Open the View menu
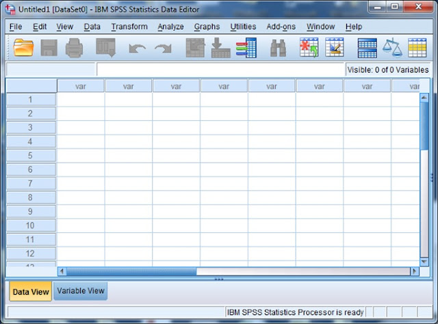 [x=65, y=27]
